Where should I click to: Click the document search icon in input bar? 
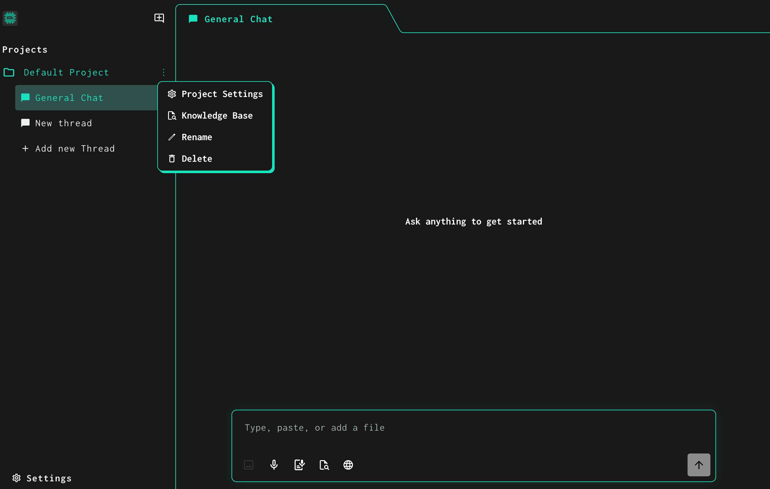(x=324, y=465)
